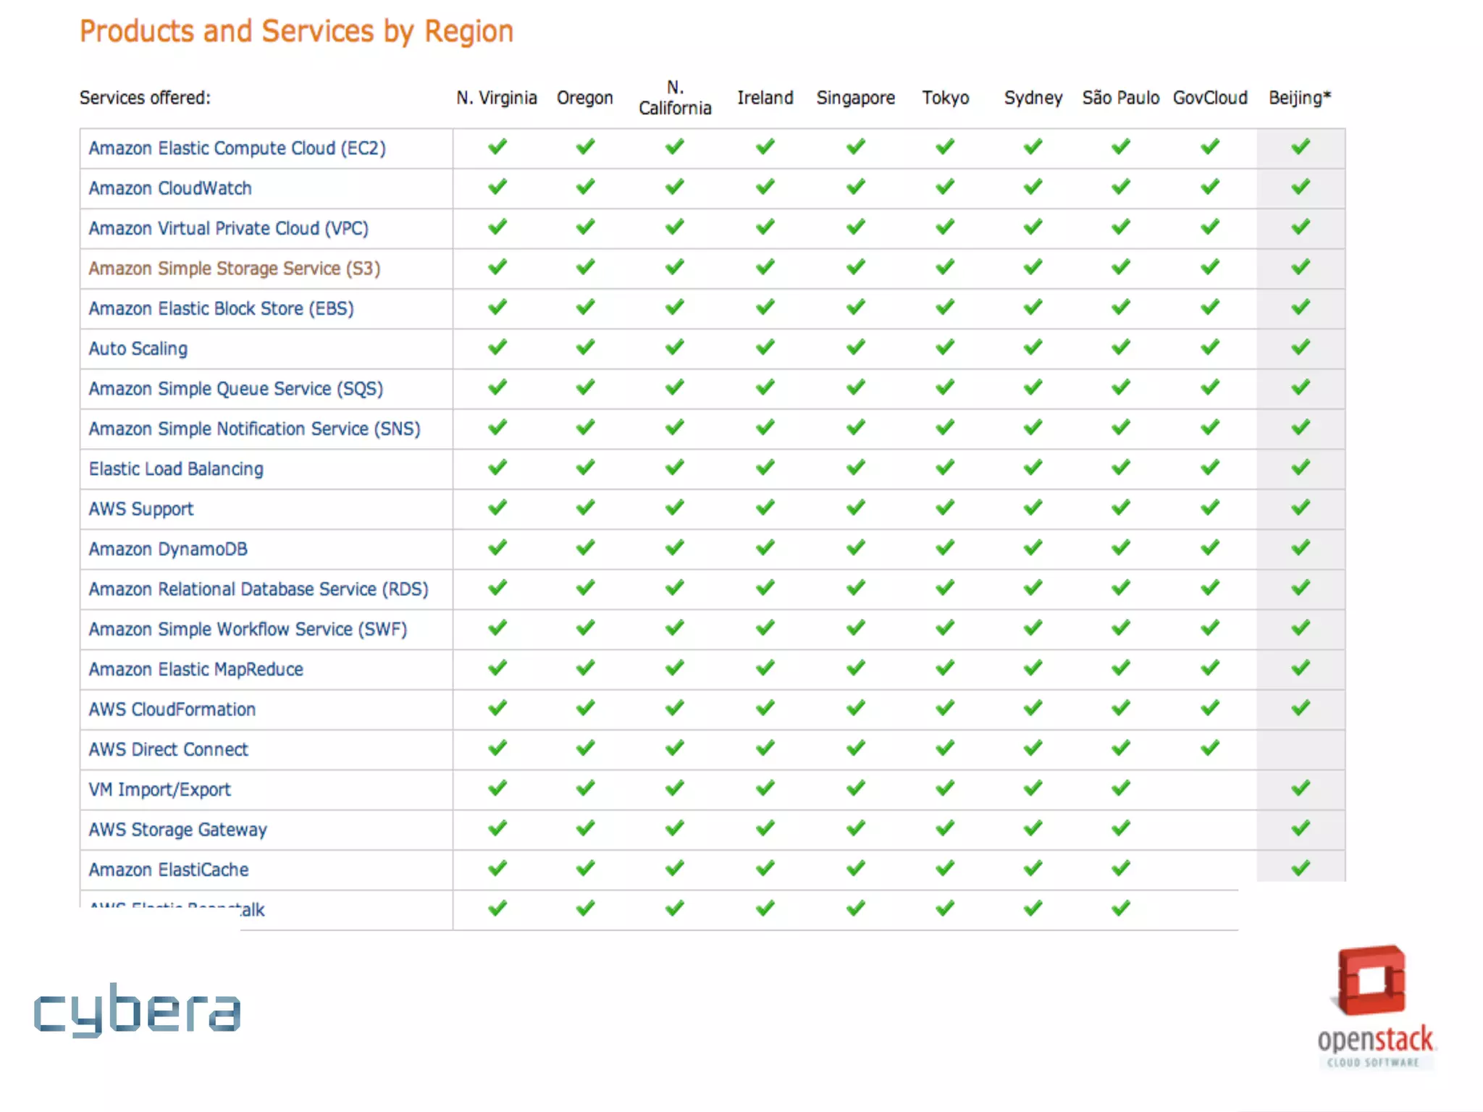The image size is (1483, 1112).
Task: Select the N. California column header
Action: [x=675, y=98]
